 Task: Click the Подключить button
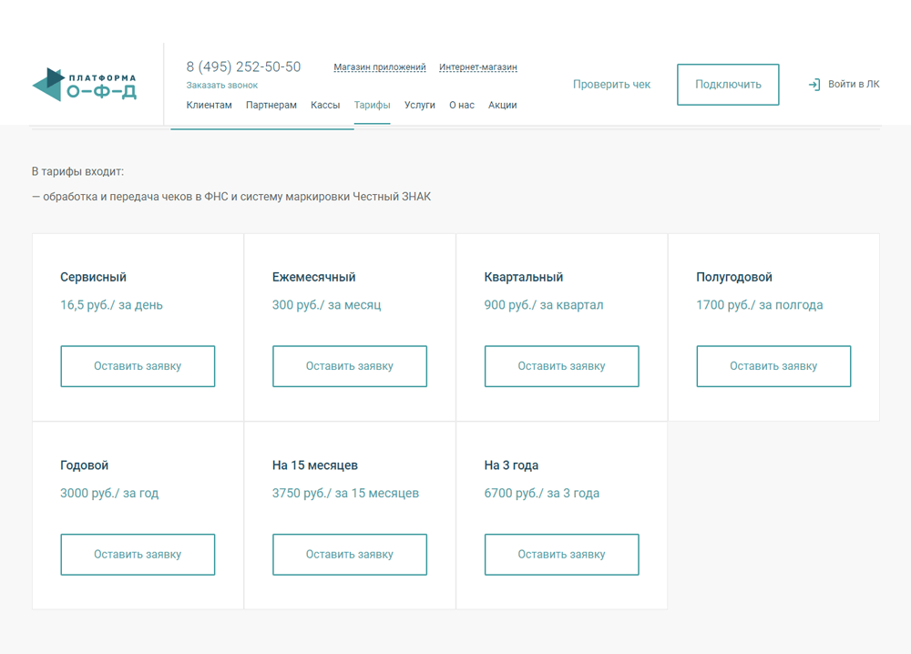pyautogui.click(x=728, y=84)
